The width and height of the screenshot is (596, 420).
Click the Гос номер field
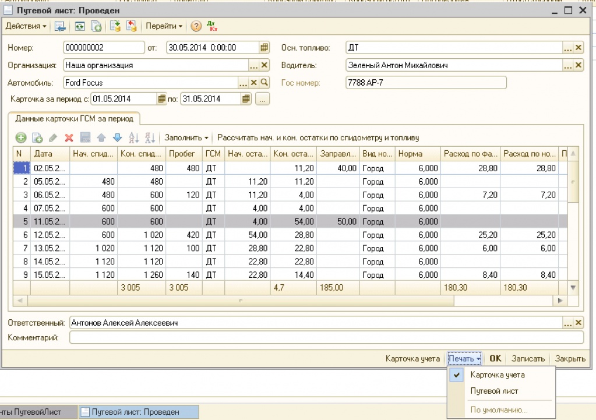tap(426, 83)
